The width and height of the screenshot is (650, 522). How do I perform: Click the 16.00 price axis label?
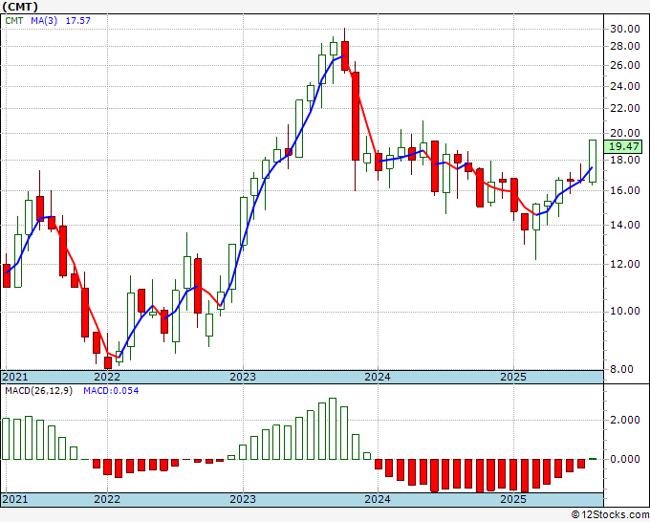click(x=625, y=190)
